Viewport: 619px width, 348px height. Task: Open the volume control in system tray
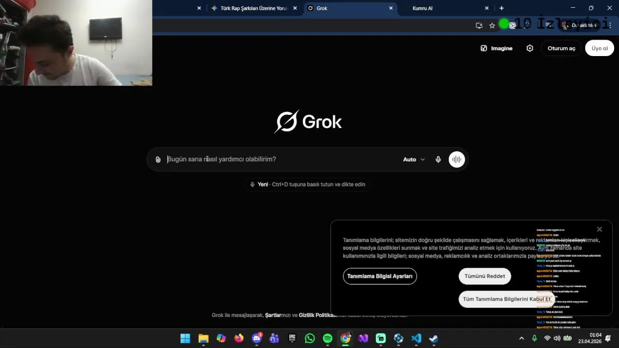click(557, 338)
